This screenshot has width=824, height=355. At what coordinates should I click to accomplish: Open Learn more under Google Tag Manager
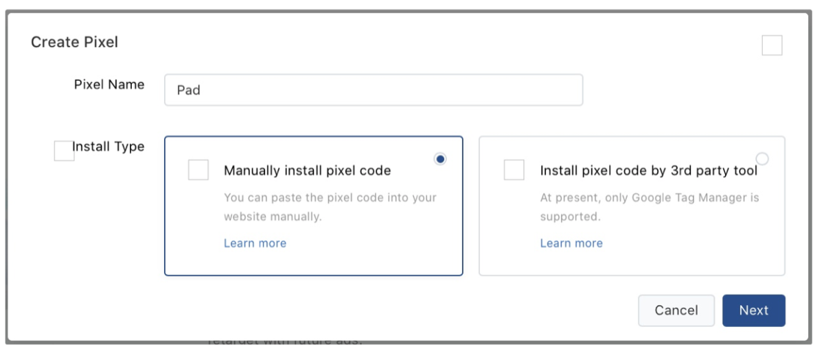point(571,243)
